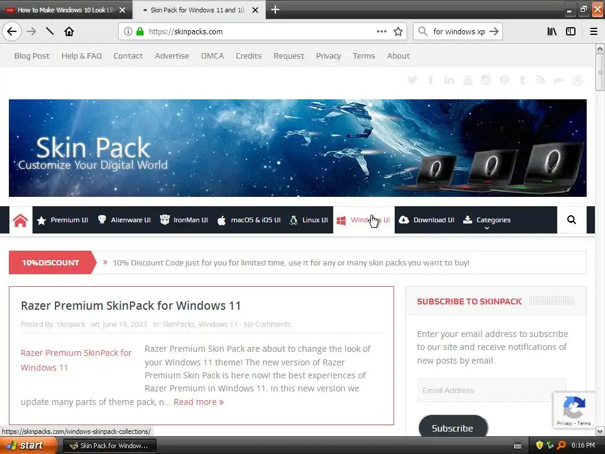Open the site search magnifier icon

[x=571, y=220]
